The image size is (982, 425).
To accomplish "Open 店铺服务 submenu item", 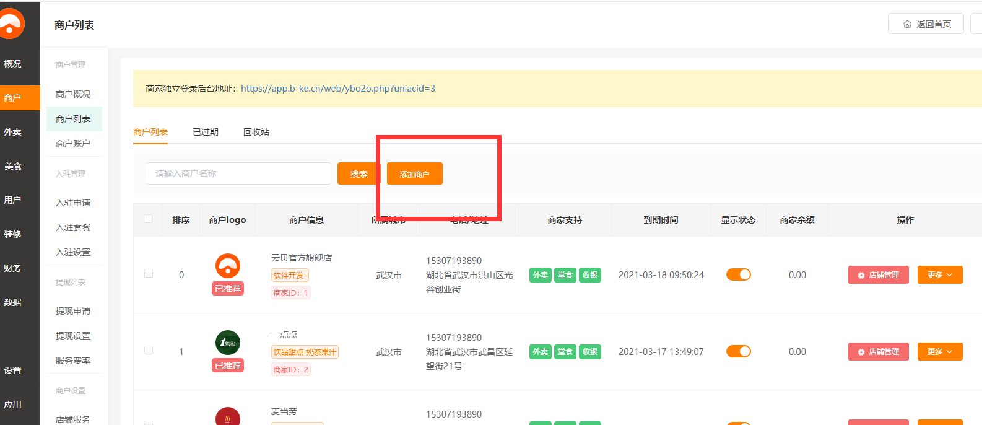I will click(x=73, y=419).
